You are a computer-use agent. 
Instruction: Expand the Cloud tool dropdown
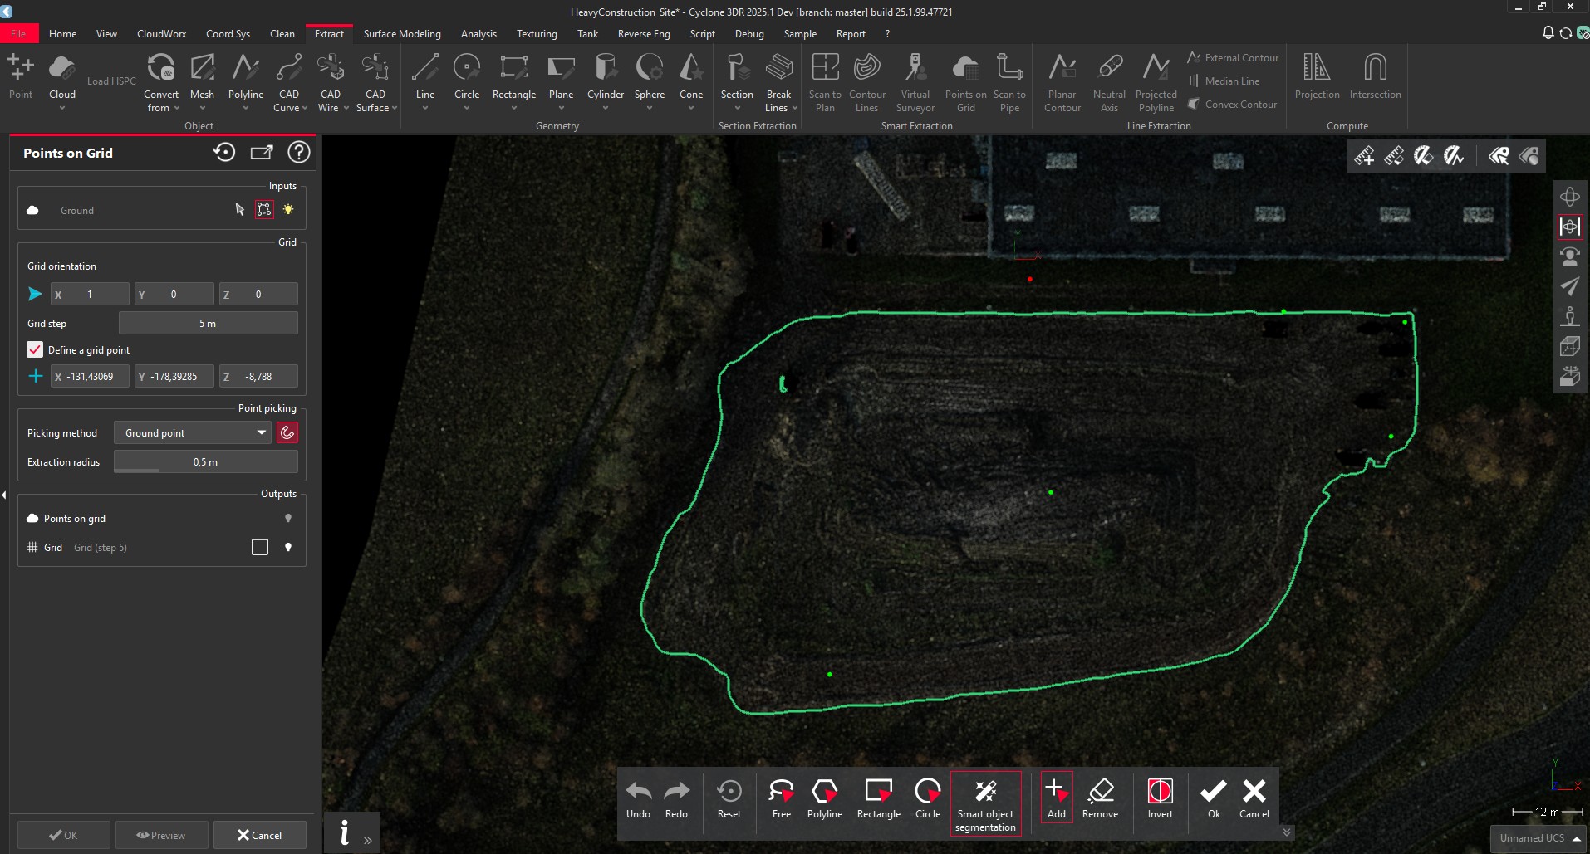coord(62,107)
